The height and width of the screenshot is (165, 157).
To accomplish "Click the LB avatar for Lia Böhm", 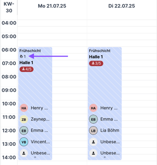I will [93, 130].
